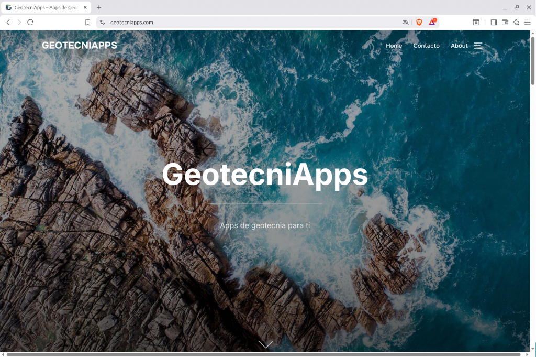This screenshot has width=536, height=357.
Task: Select the GeotecniApps browser tab
Action: [x=44, y=7]
